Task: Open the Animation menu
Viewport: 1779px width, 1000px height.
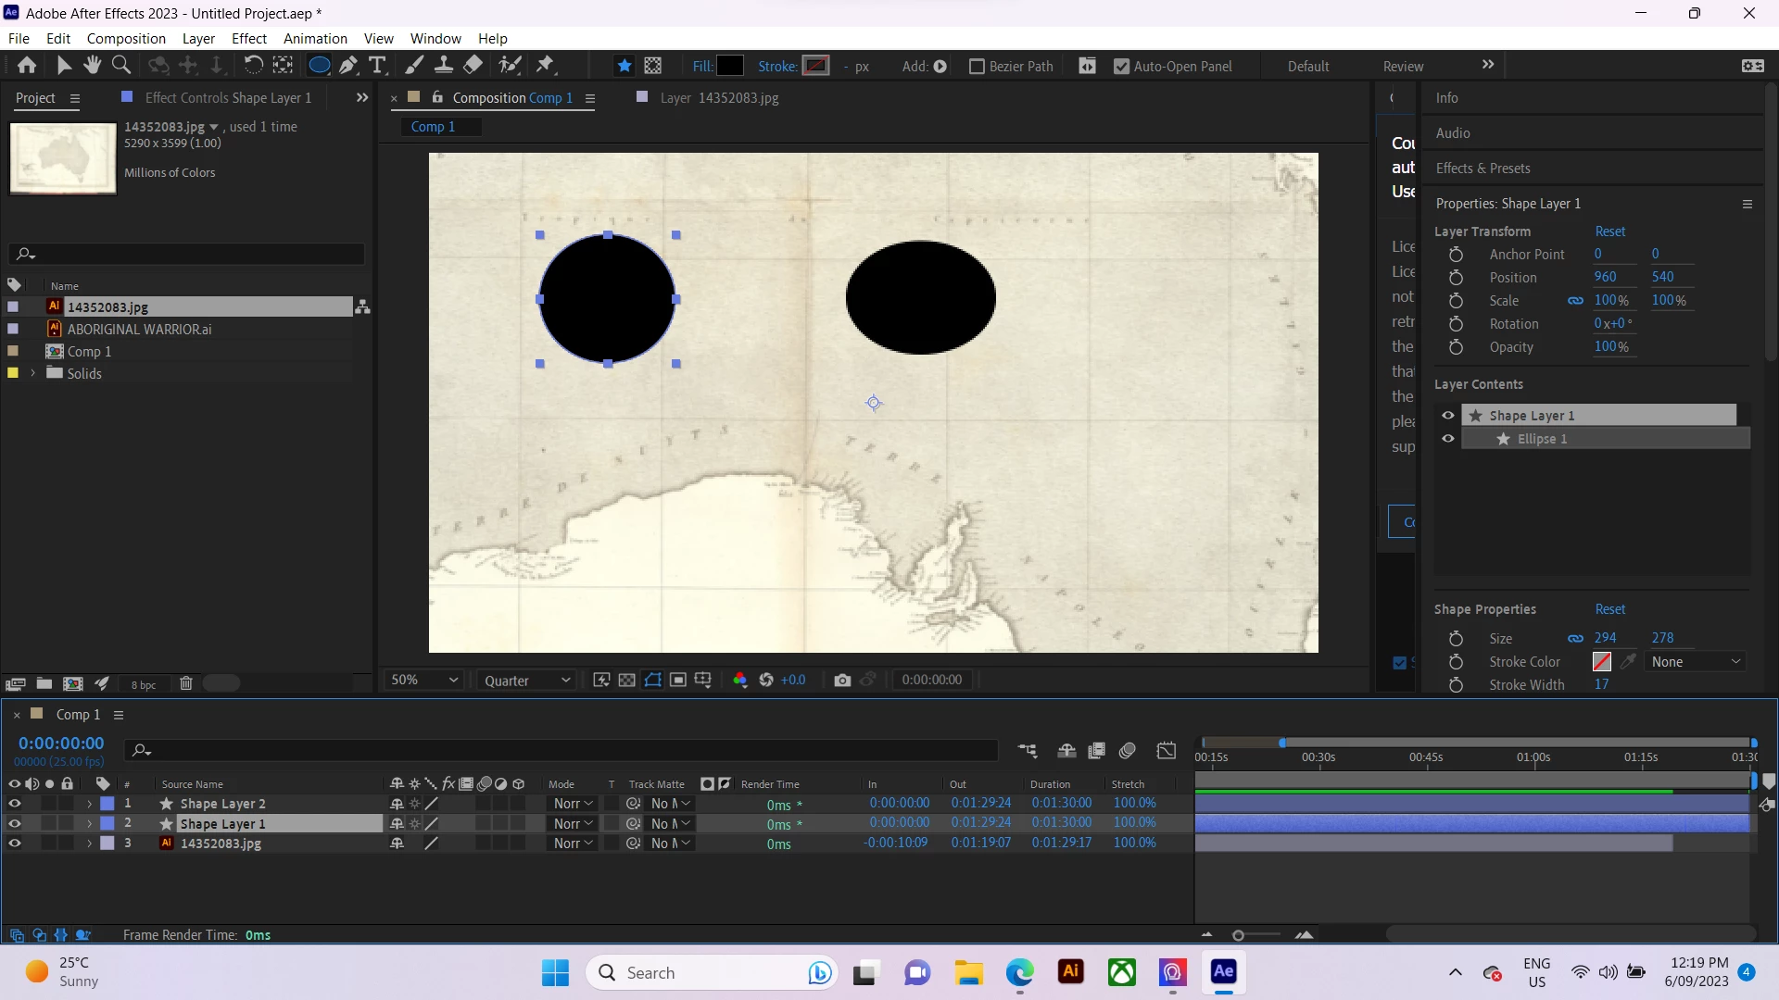Action: pyautogui.click(x=315, y=39)
